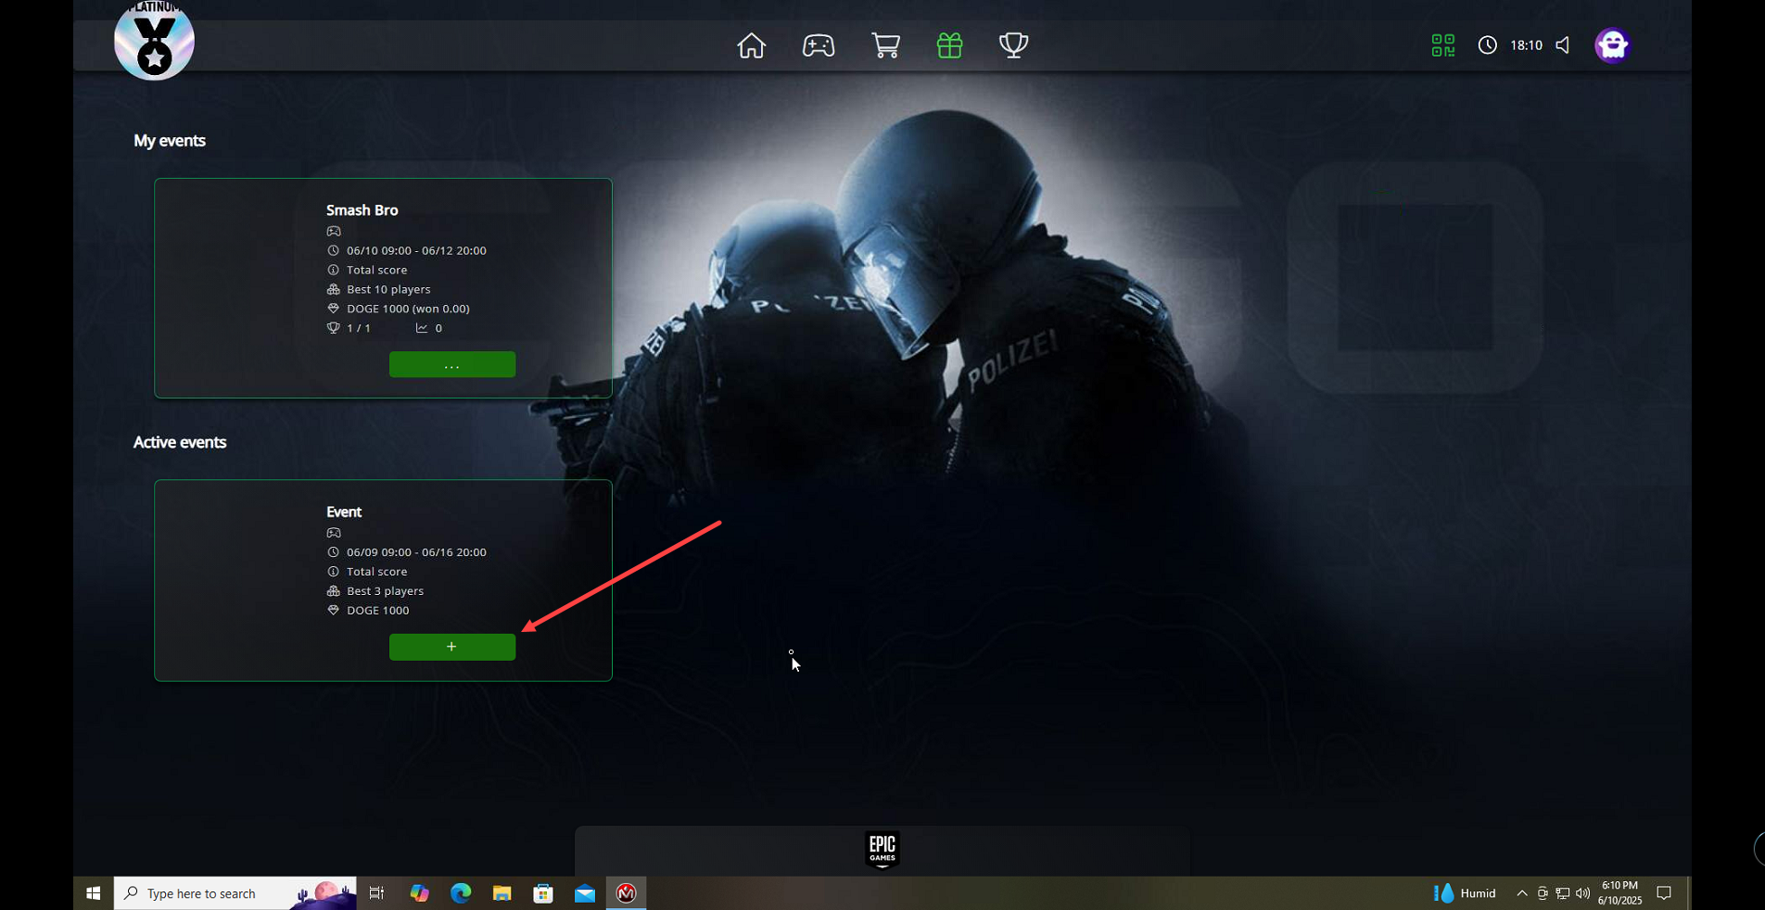Viewport: 1765px width, 910px height.
Task: Open the Games controller icon
Action: pyautogui.click(x=819, y=45)
